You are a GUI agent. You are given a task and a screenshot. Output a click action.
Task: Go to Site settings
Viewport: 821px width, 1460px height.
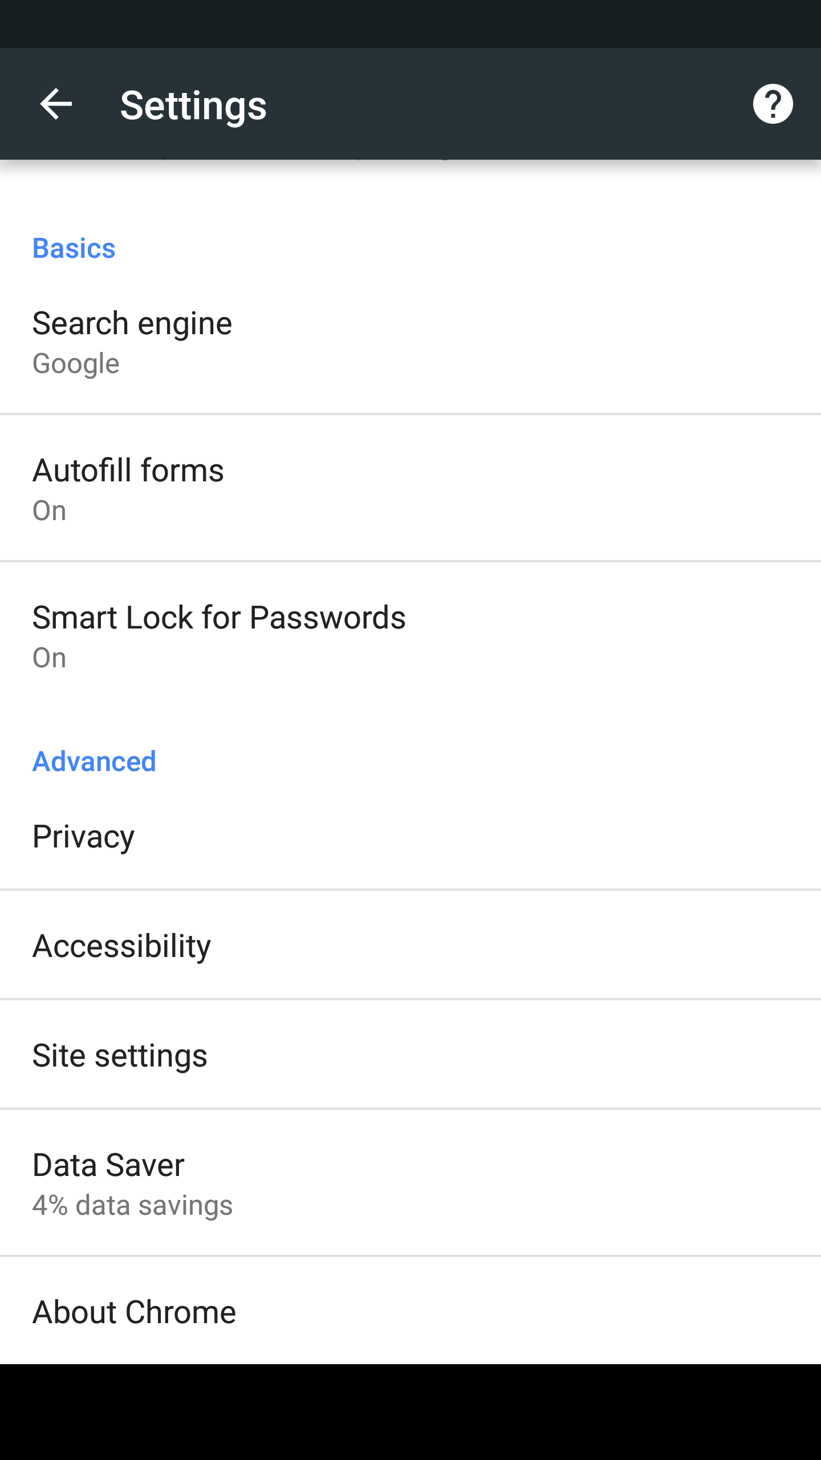pos(120,1056)
